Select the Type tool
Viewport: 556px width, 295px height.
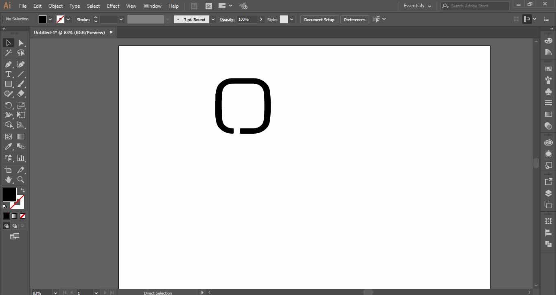[x=9, y=74]
